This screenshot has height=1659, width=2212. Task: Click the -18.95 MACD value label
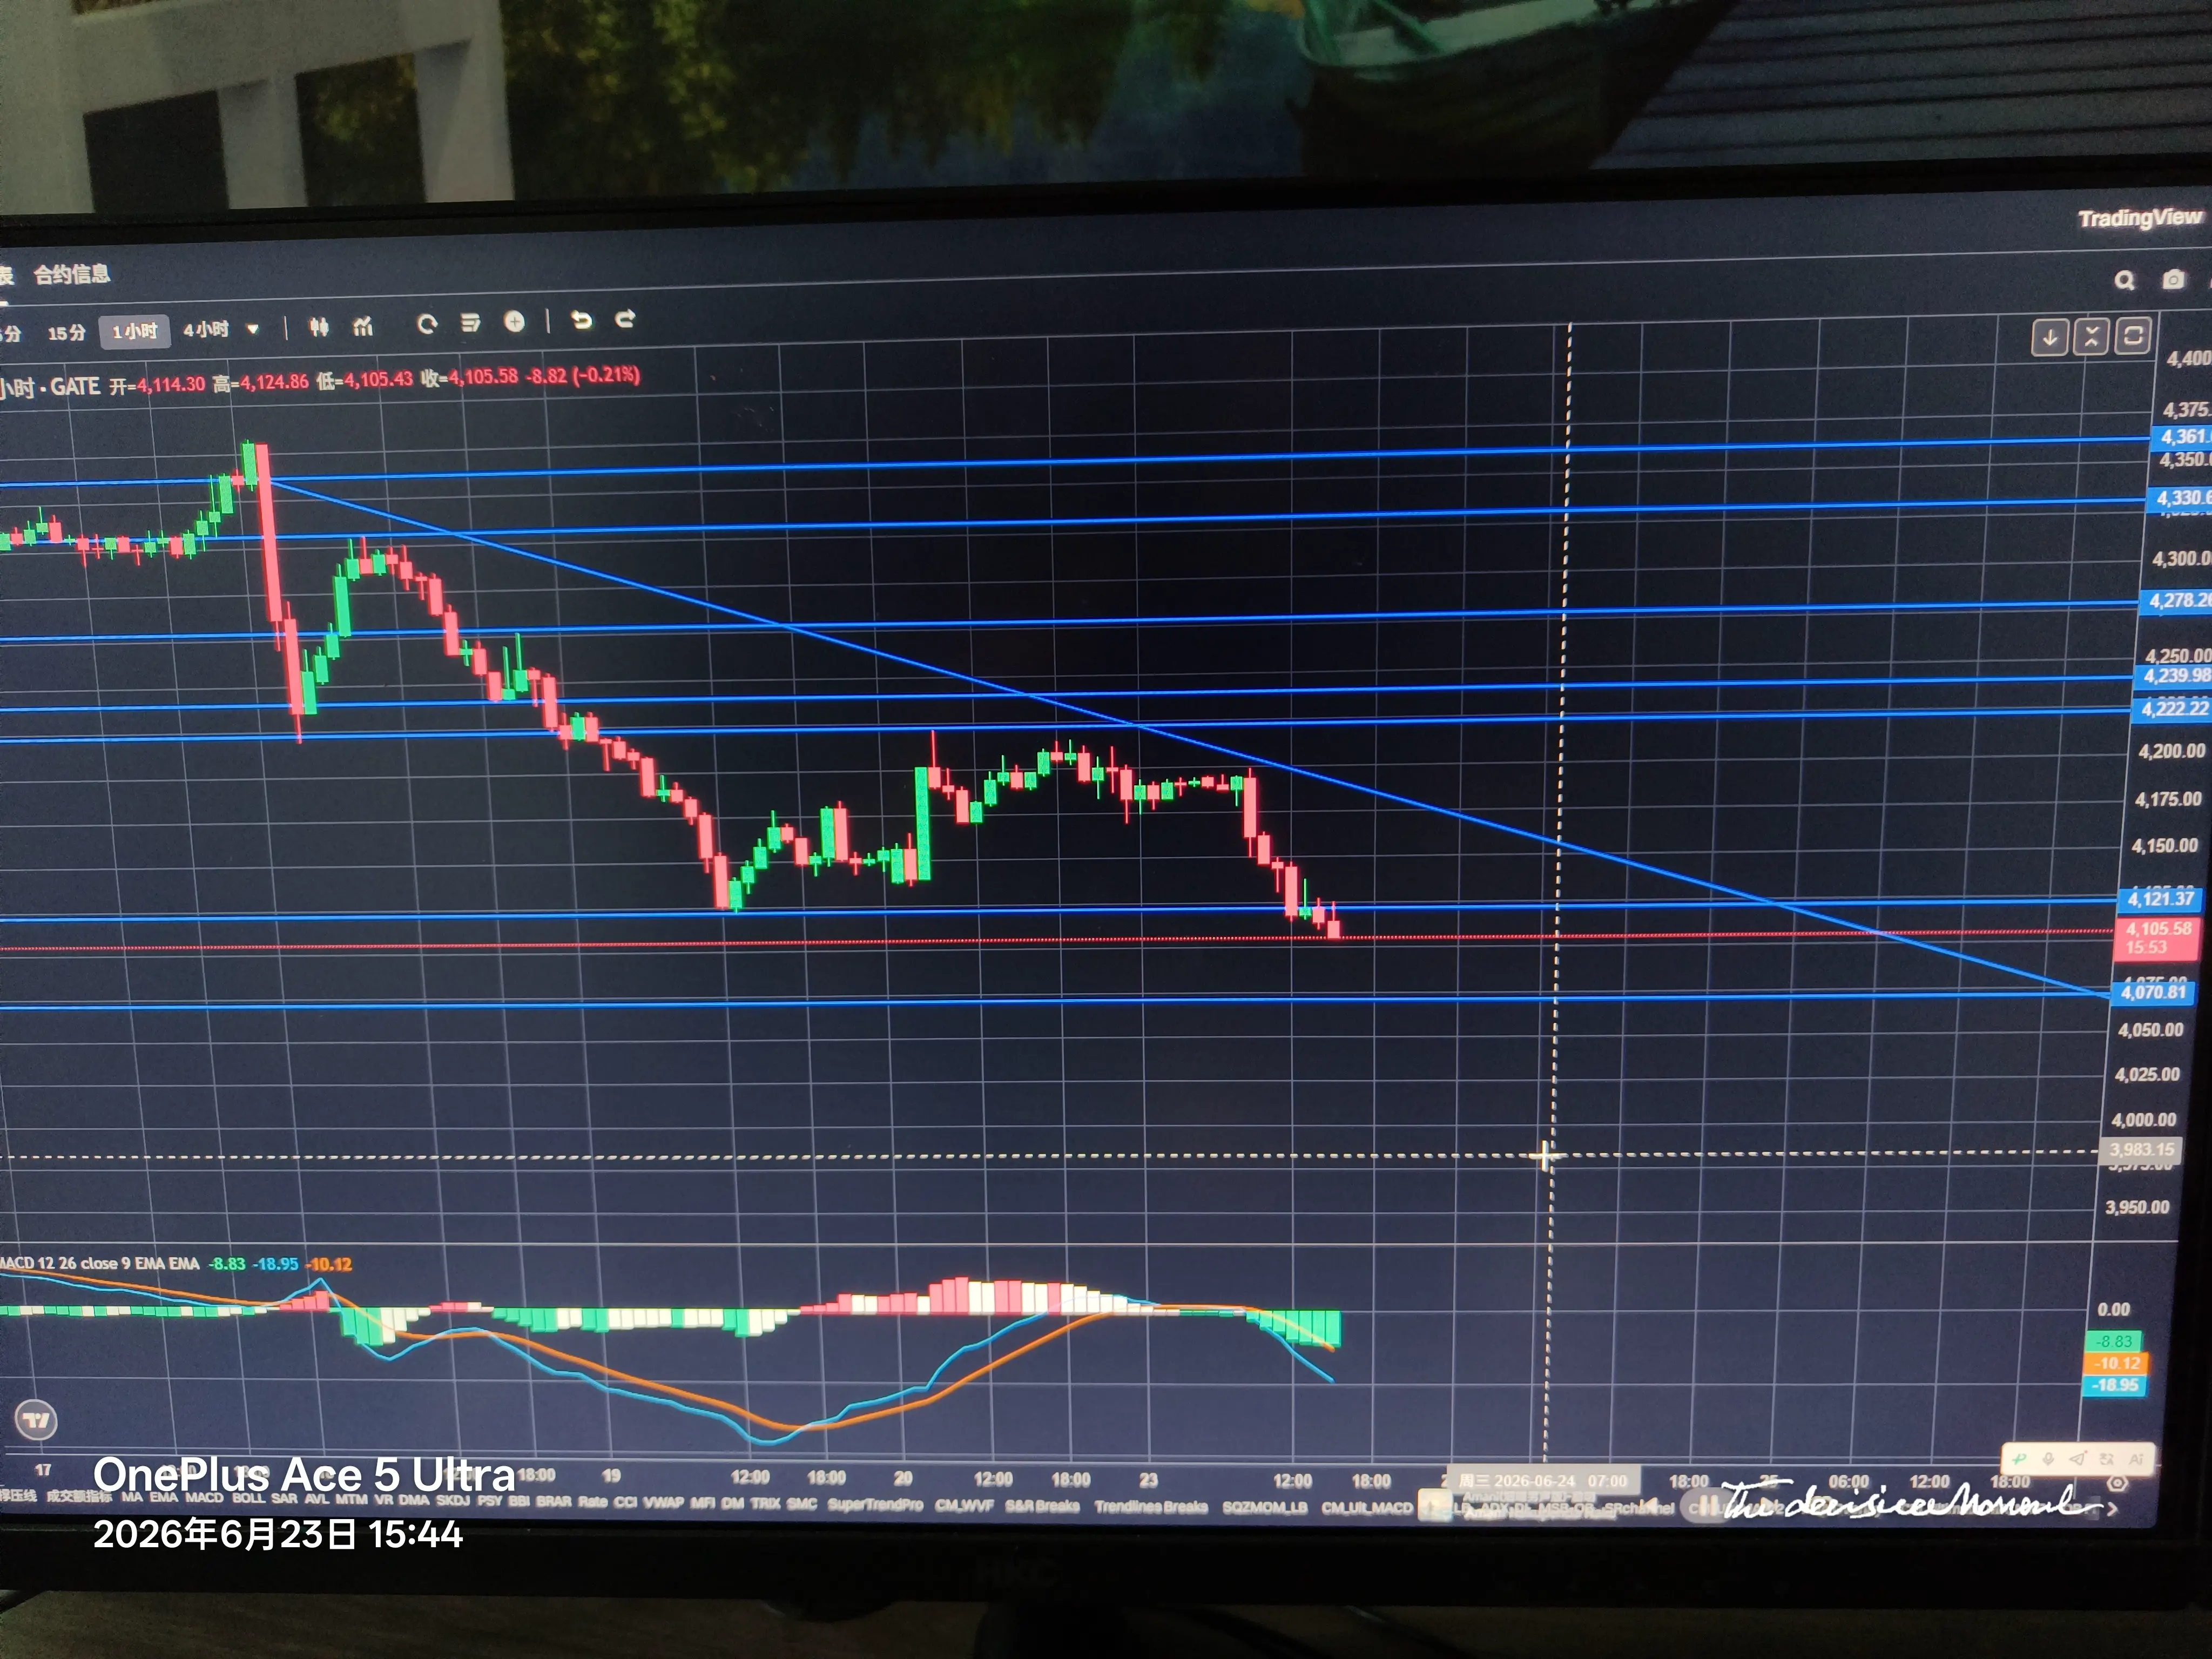click(x=2114, y=1385)
